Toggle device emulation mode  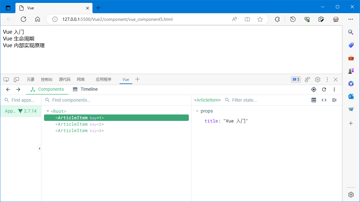pos(16,80)
